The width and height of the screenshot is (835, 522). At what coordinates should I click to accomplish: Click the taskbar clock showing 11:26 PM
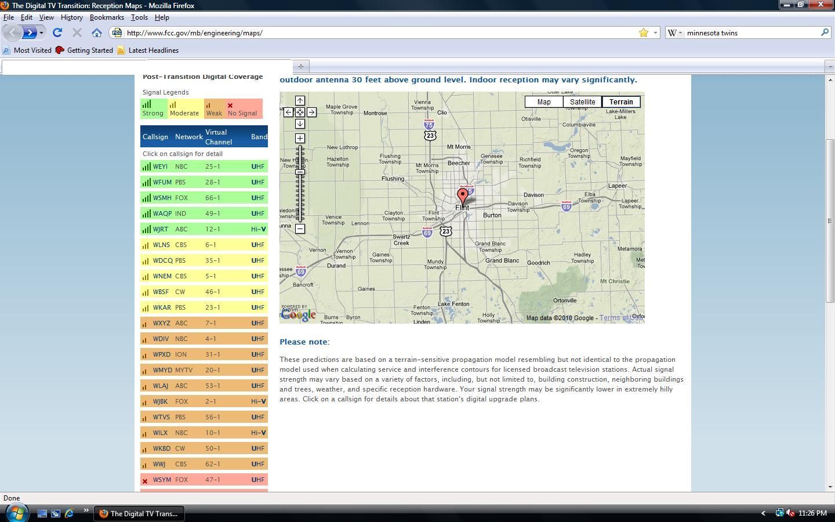(812, 513)
